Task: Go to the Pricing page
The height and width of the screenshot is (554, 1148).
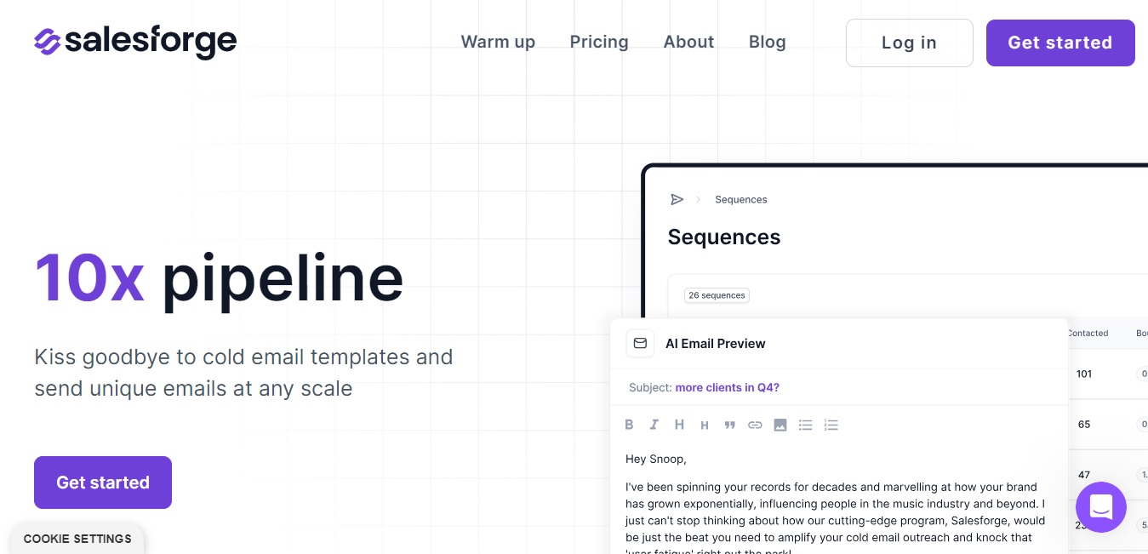Action: point(599,42)
